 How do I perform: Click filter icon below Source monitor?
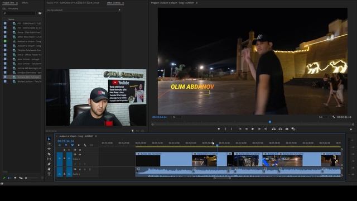click(x=133, y=131)
